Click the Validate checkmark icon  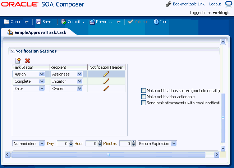[x=130, y=22]
